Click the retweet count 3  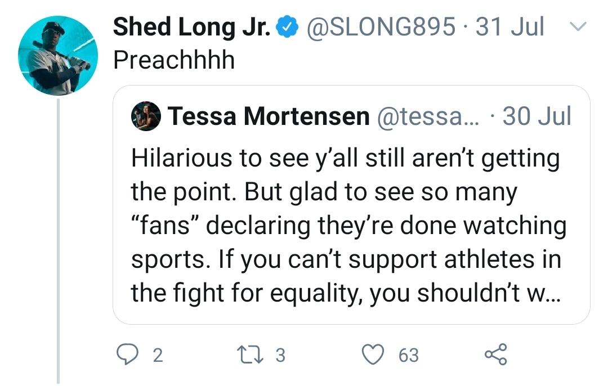(x=280, y=355)
